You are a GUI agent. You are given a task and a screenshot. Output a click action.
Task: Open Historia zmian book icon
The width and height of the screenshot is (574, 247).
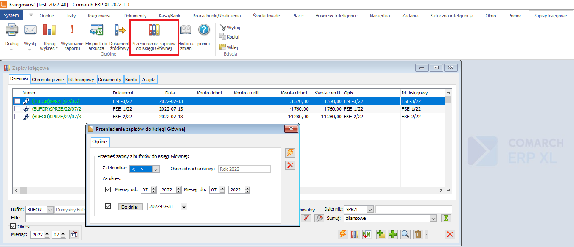(x=186, y=30)
